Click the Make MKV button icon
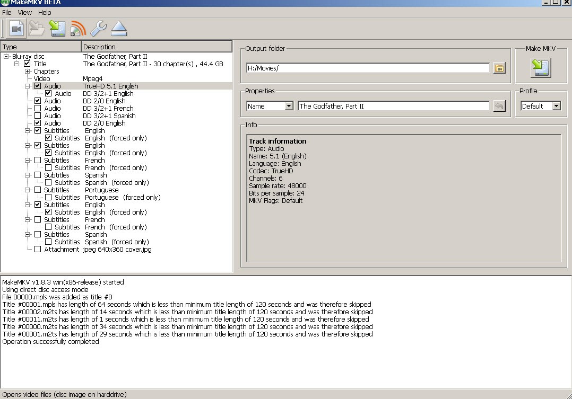Viewport: 572px width, 399px height. [x=541, y=68]
